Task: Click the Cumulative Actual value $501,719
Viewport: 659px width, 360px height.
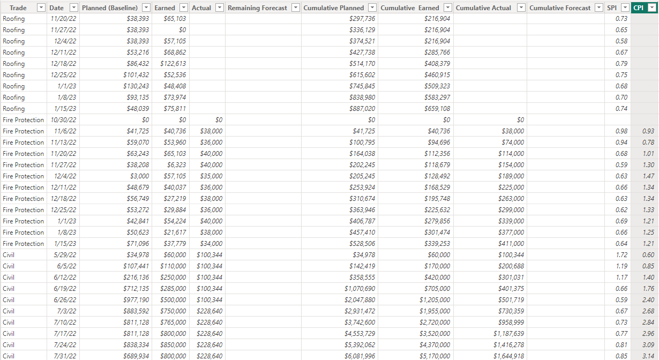Action: click(x=511, y=300)
